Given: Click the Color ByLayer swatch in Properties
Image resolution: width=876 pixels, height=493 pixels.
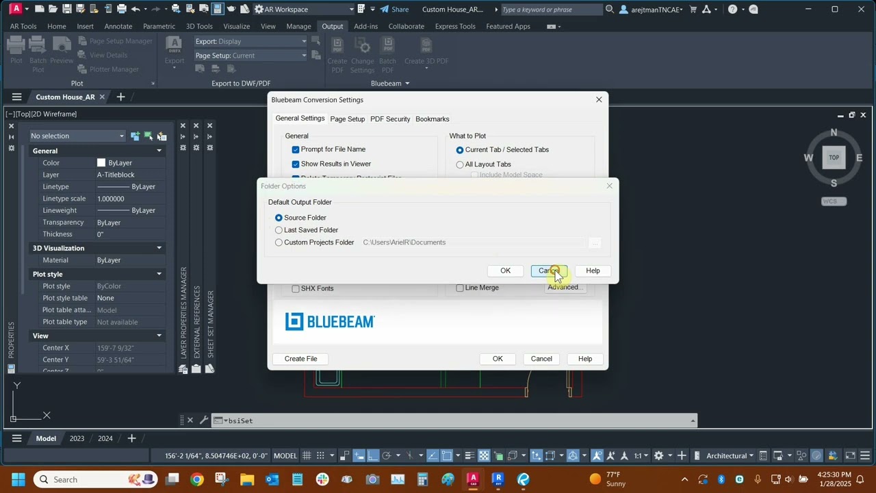Looking at the screenshot, I should pyautogui.click(x=101, y=163).
